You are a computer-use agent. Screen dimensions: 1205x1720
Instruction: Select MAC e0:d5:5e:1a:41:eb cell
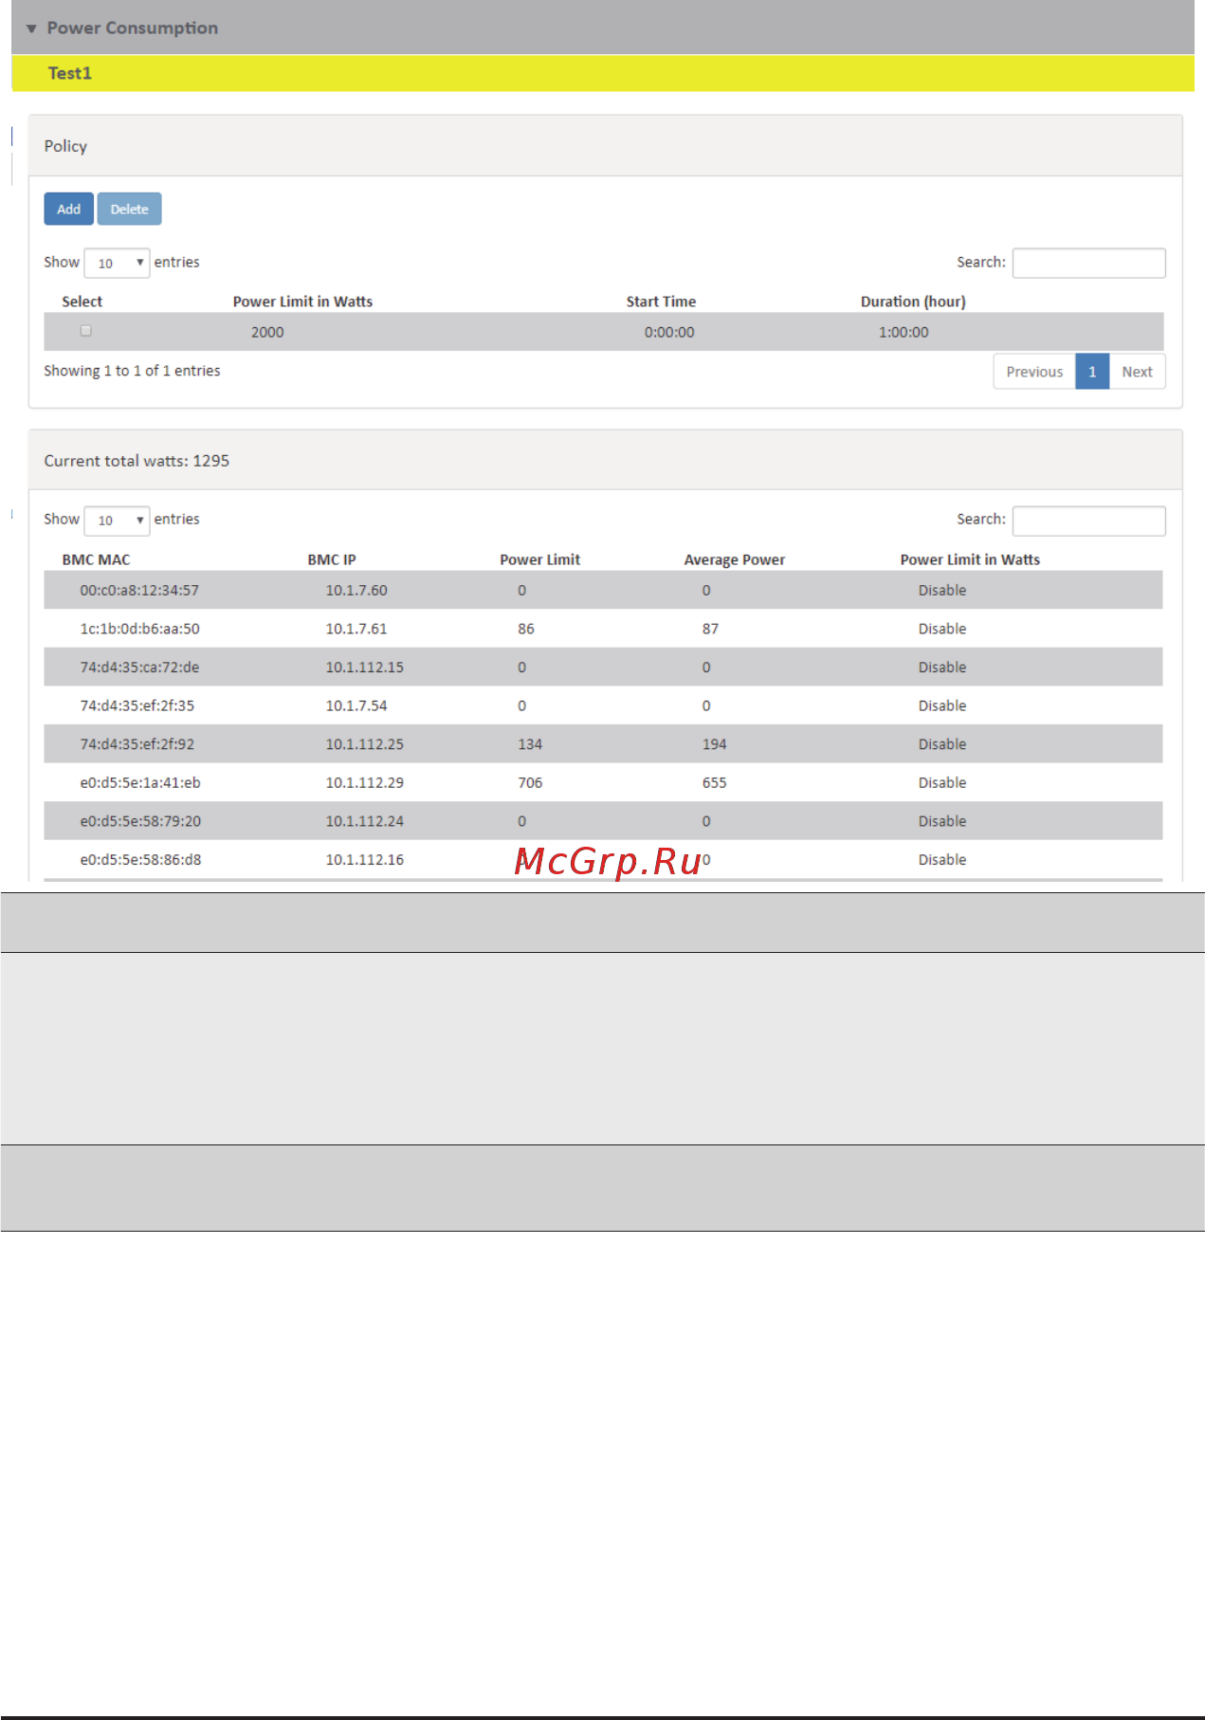tap(140, 782)
